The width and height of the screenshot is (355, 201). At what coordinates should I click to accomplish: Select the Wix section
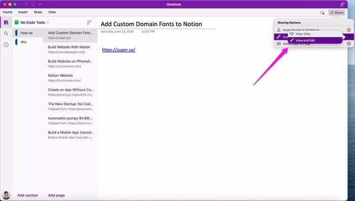[x=28, y=42]
